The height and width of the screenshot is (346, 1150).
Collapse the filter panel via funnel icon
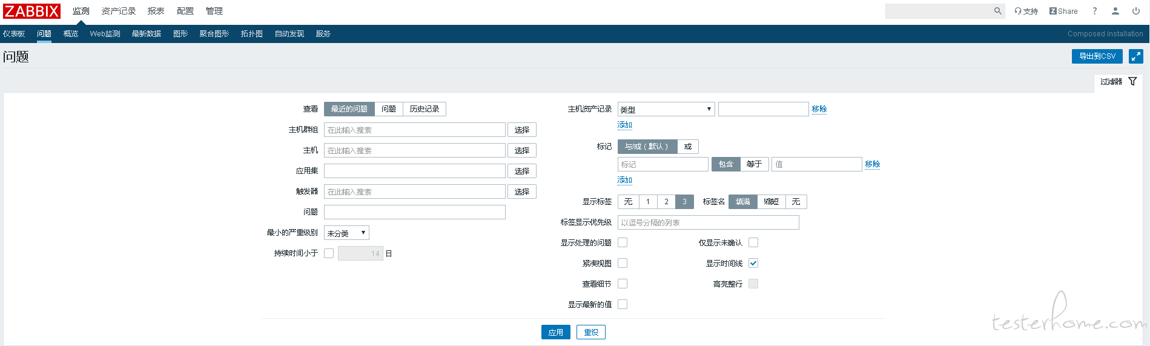click(1132, 81)
